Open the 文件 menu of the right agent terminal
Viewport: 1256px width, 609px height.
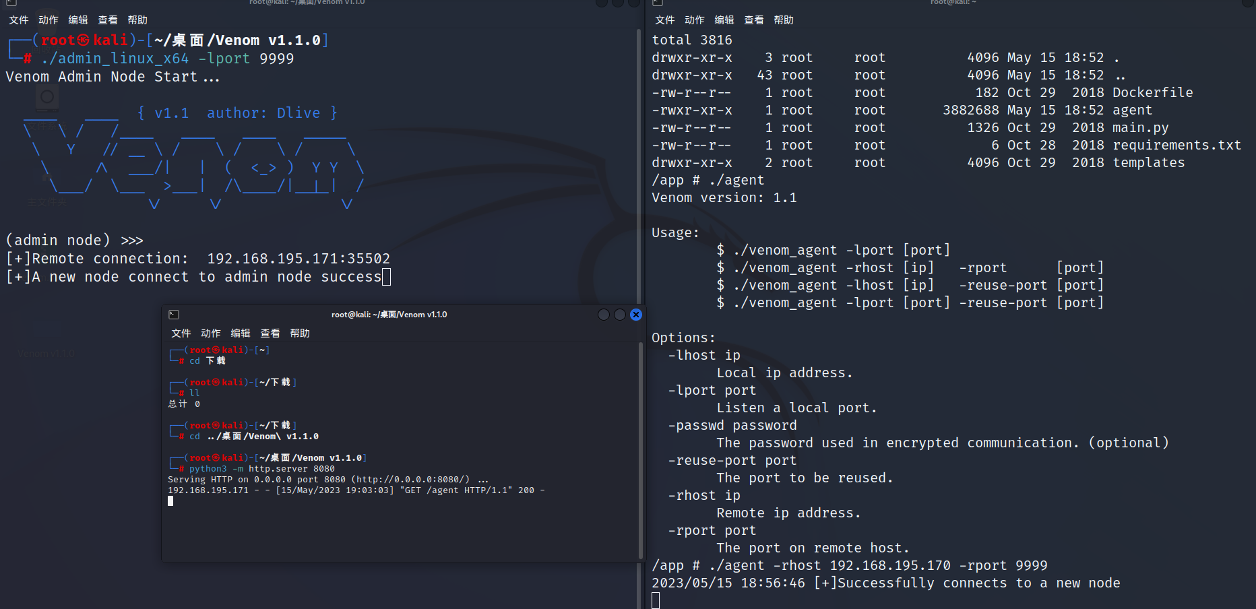(x=665, y=20)
